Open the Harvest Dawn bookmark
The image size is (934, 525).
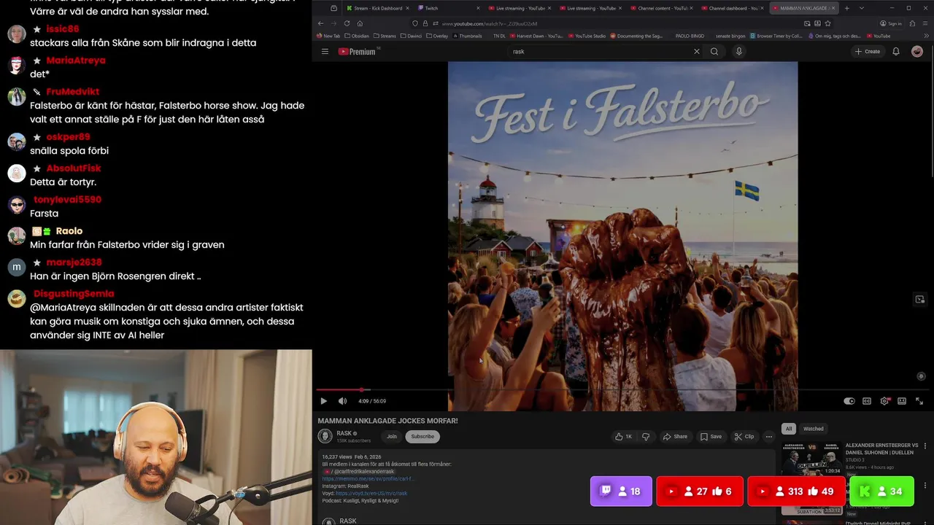tap(536, 36)
